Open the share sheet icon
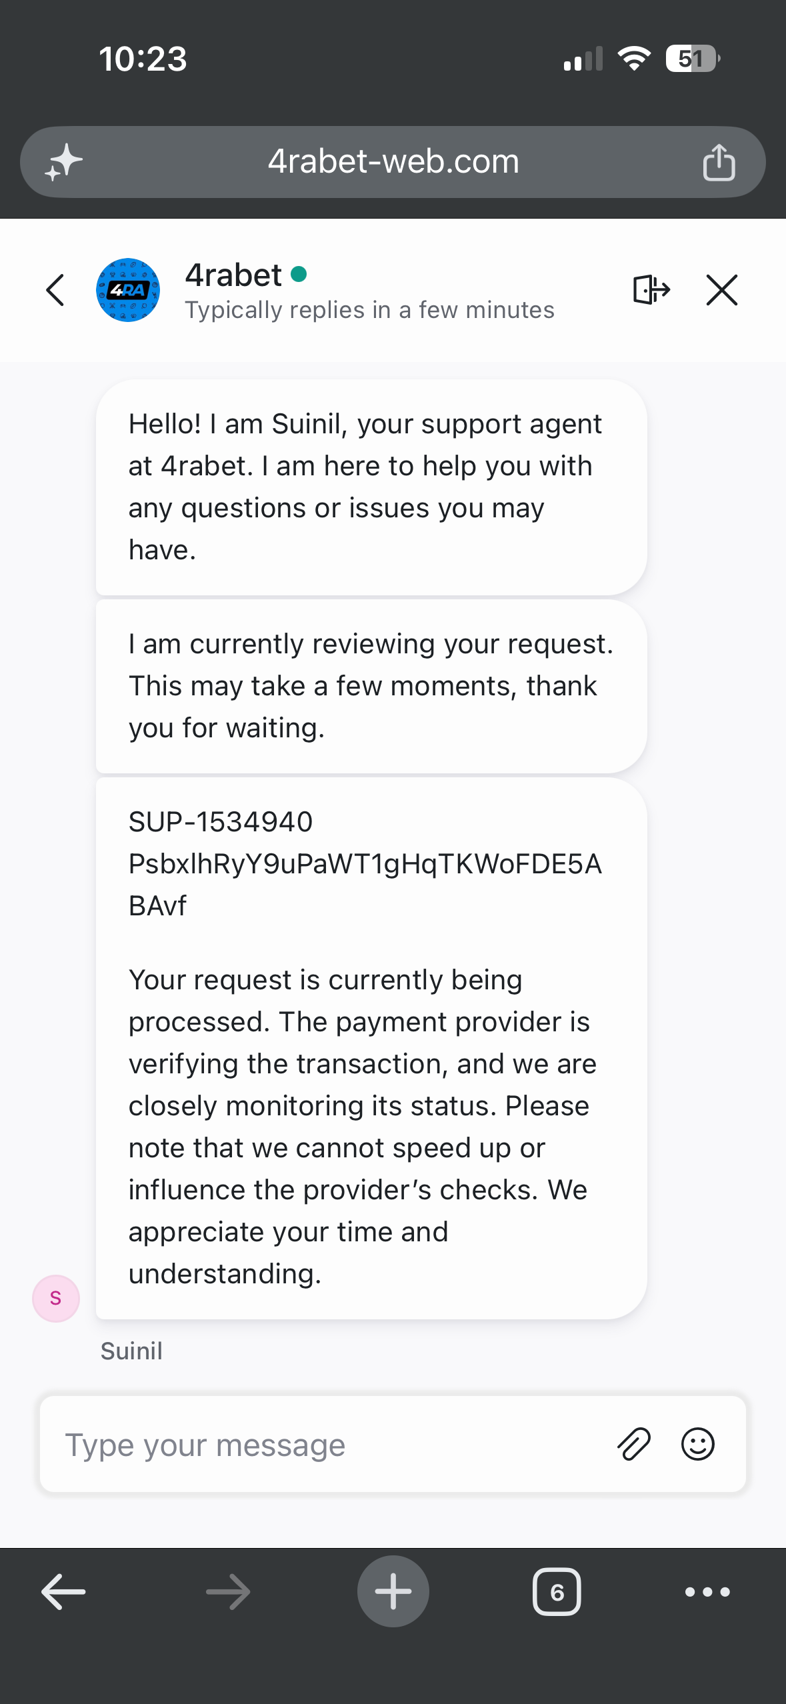786x1704 pixels. [x=719, y=162]
